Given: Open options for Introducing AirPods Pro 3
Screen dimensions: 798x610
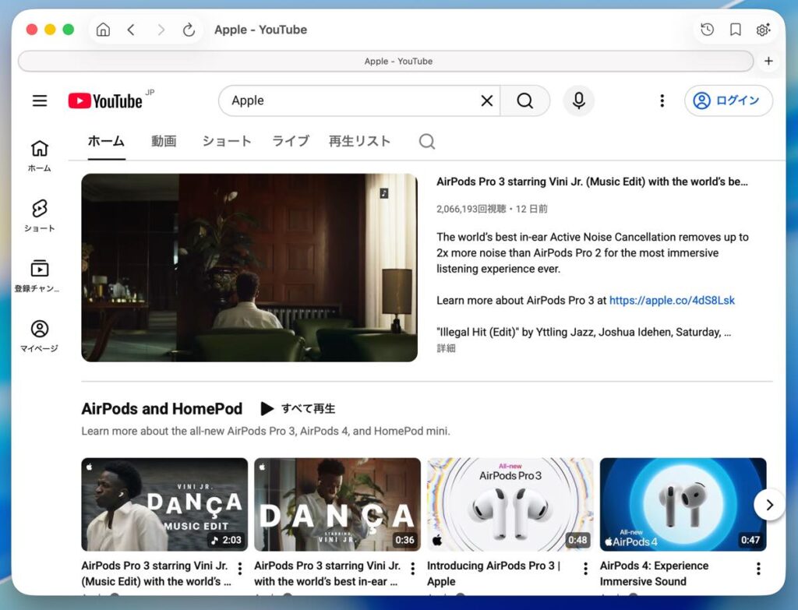Looking at the screenshot, I should 586,568.
